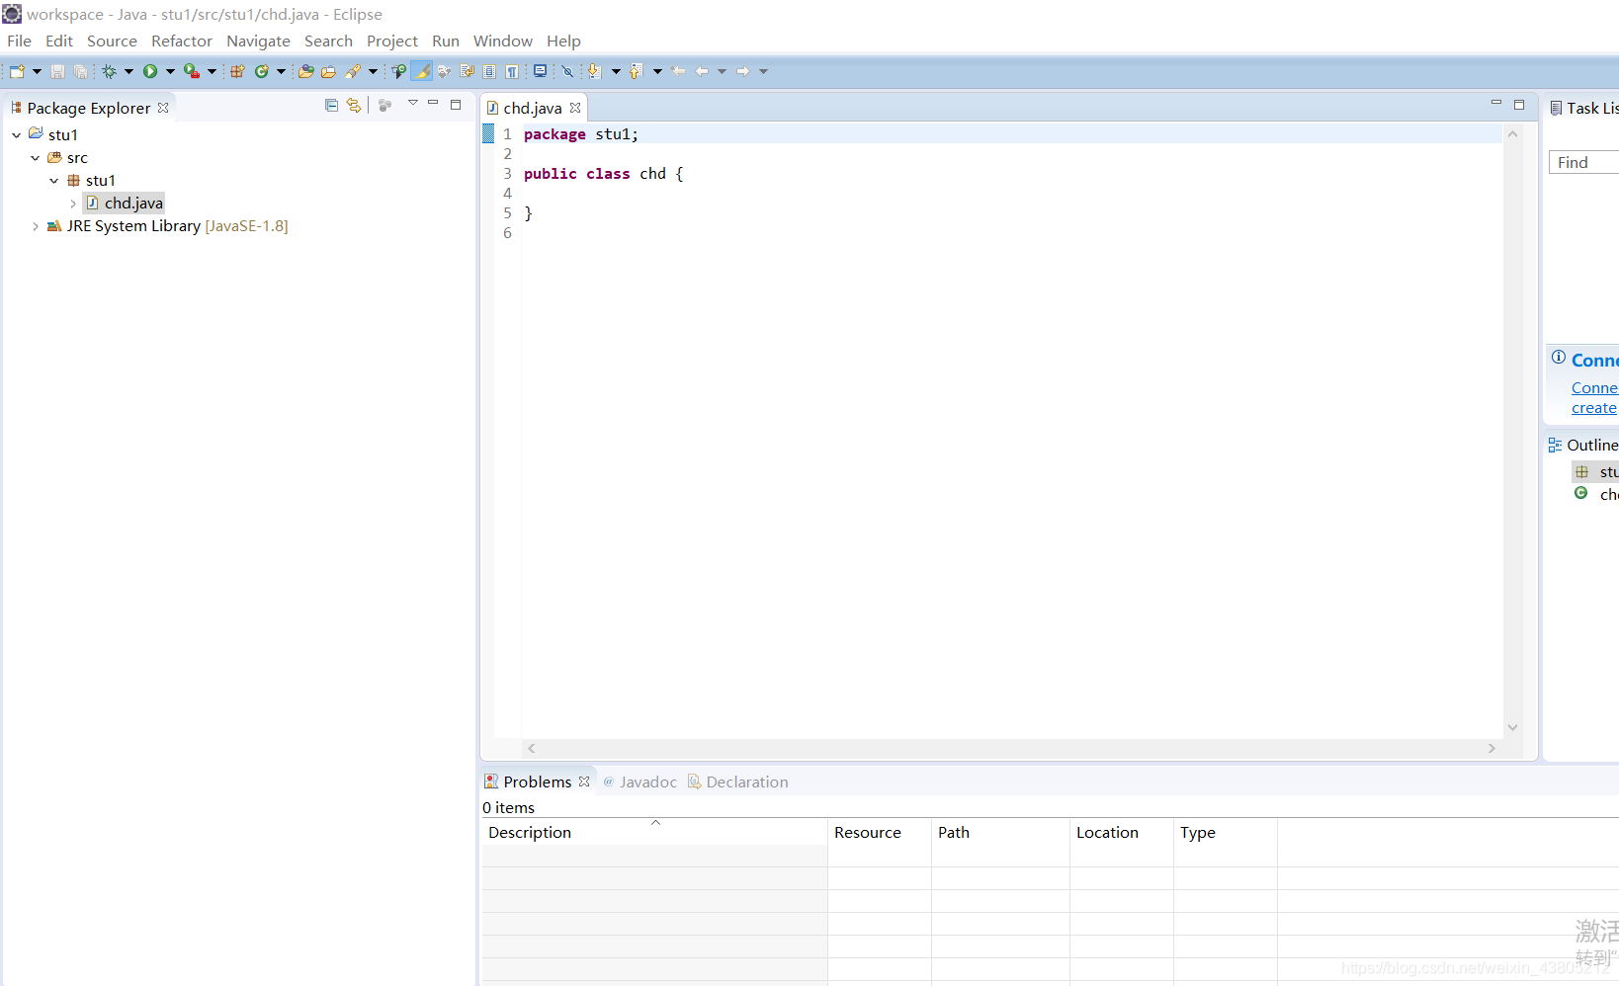Image resolution: width=1619 pixels, height=986 pixels.
Task: Collapse the src folder node
Action: coord(35,158)
